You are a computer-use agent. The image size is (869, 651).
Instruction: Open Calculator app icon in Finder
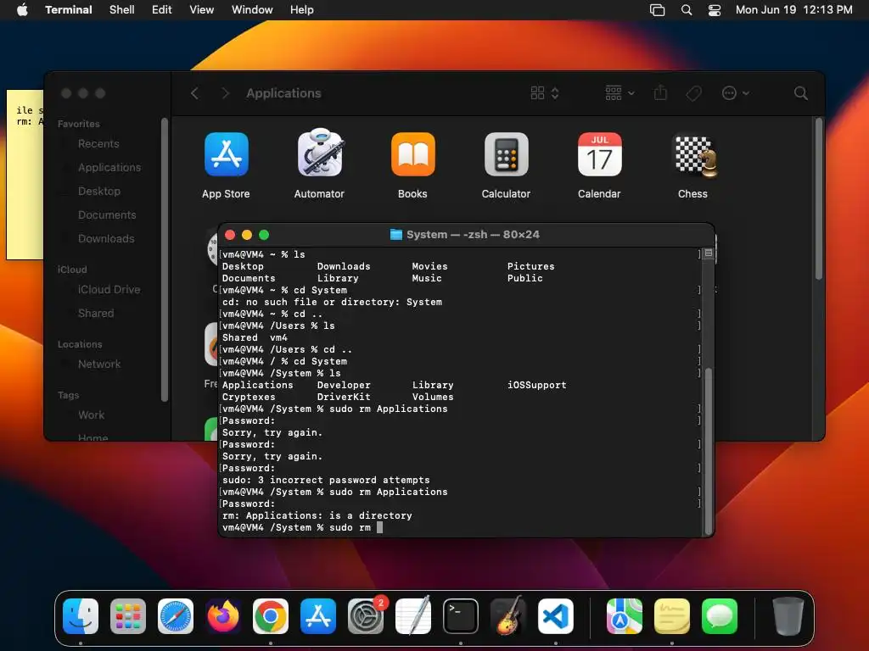(506, 154)
